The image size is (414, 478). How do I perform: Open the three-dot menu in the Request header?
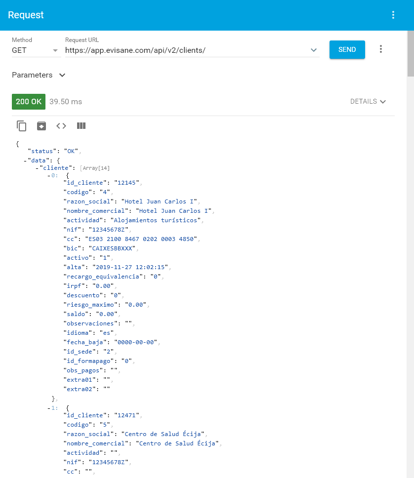tap(393, 15)
